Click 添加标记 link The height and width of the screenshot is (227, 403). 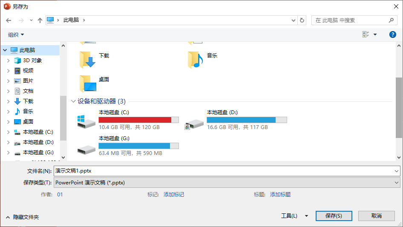pos(174,195)
